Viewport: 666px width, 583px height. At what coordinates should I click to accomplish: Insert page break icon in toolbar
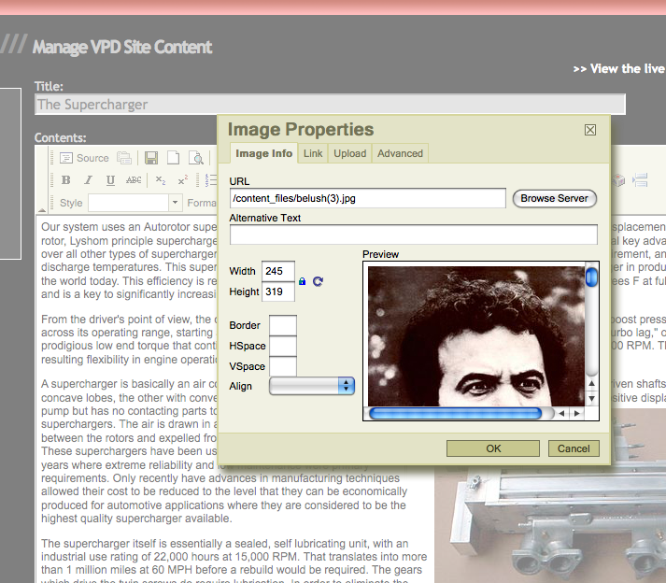coord(640,180)
